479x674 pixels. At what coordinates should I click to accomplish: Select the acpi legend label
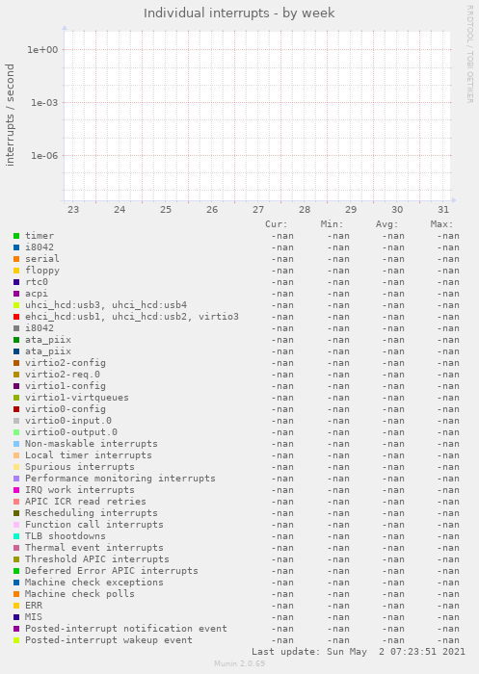tap(37, 294)
